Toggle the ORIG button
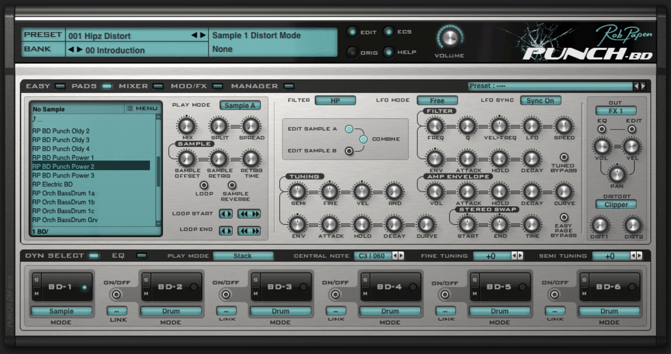The image size is (671, 354). (352, 52)
